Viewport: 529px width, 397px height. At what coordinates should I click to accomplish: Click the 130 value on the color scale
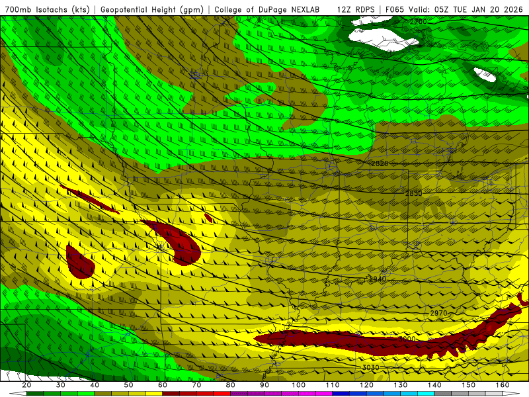point(401,385)
